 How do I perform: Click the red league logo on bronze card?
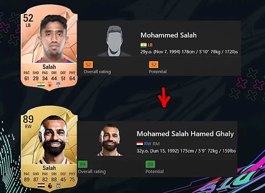tap(50, 84)
